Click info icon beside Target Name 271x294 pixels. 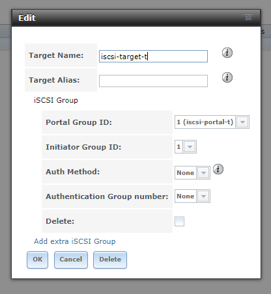tap(227, 53)
